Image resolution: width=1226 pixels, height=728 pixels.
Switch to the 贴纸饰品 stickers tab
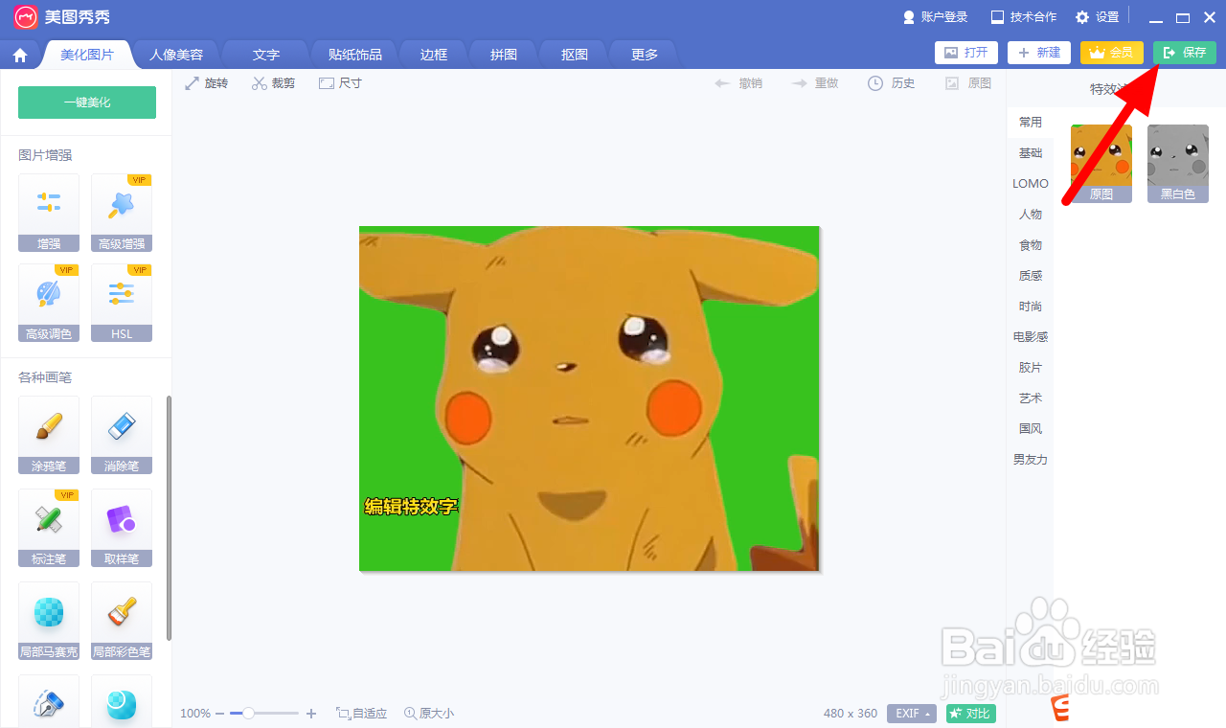coord(353,55)
